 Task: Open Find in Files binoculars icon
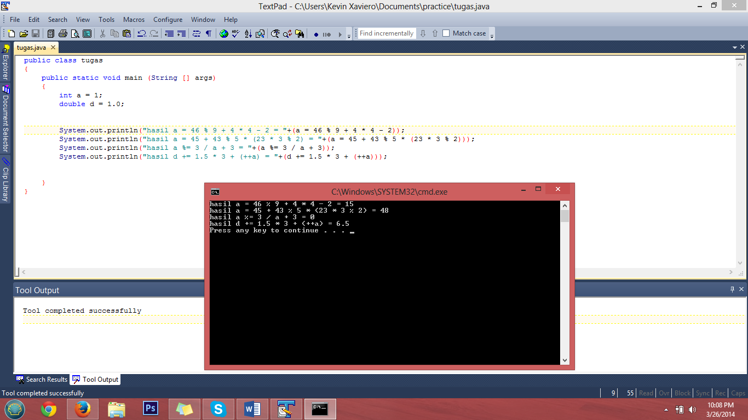[300, 33]
